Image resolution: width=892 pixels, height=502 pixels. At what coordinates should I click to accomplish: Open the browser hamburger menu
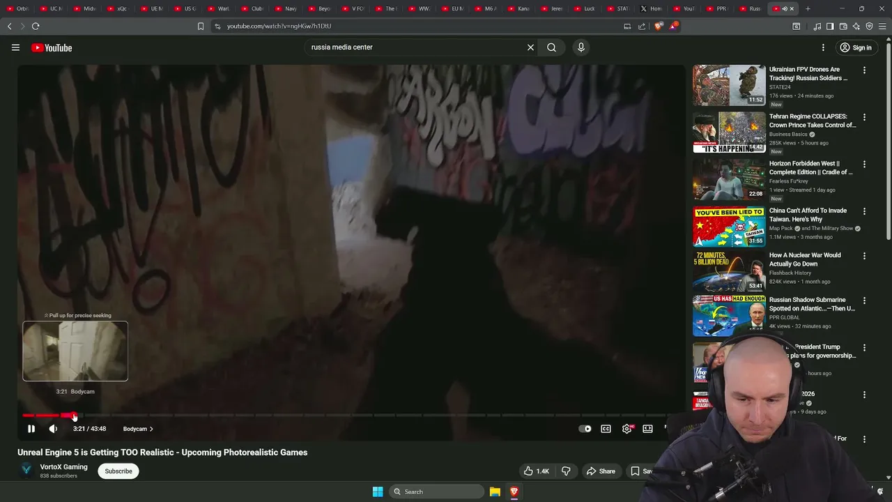pos(882,26)
